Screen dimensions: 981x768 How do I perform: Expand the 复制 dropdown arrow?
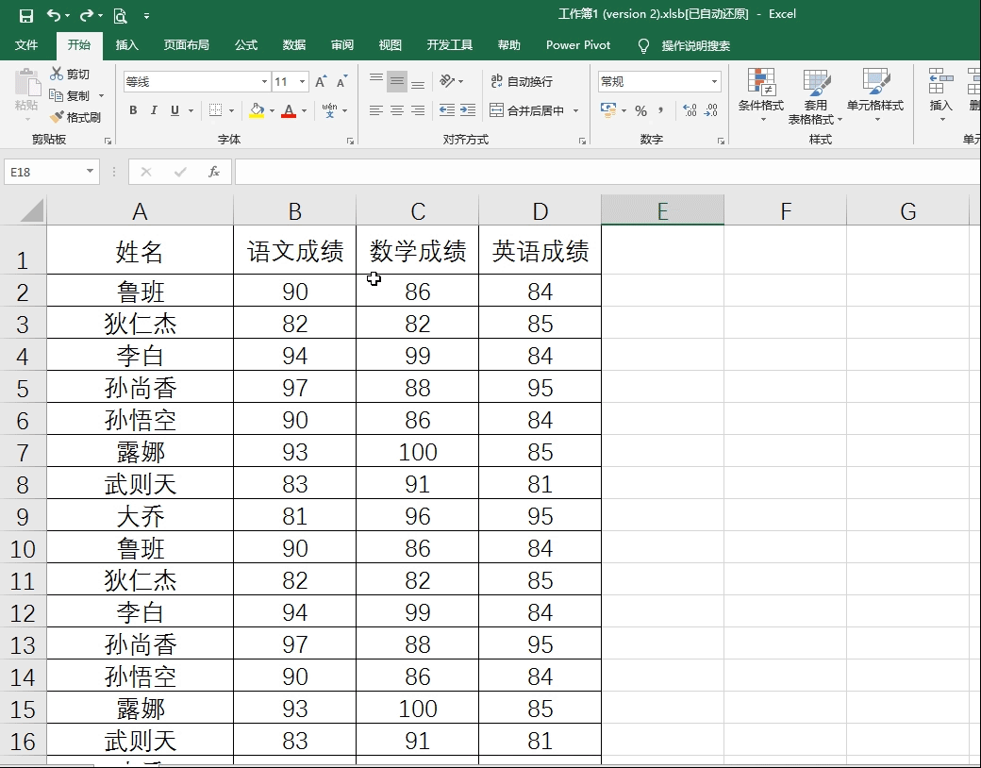click(x=101, y=96)
